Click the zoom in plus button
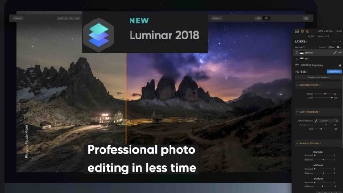Viewport: 343px width, 193px height. point(77,19)
